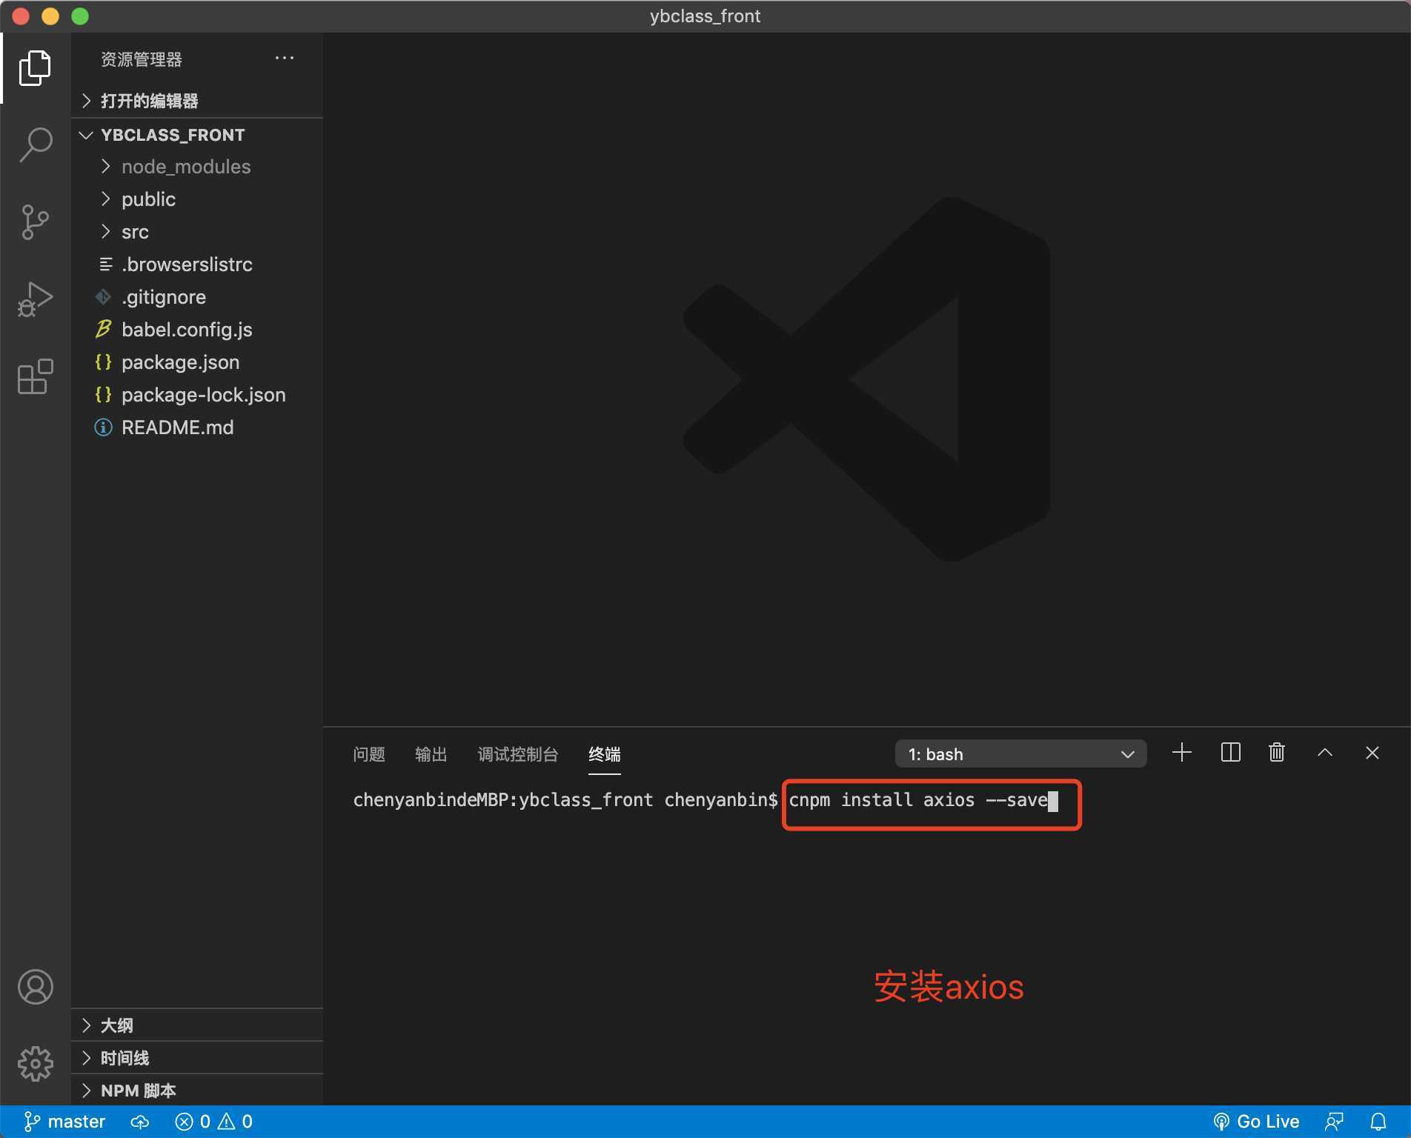The image size is (1411, 1138).
Task: Click the 资源管理器 explorer title
Action: pos(142,59)
